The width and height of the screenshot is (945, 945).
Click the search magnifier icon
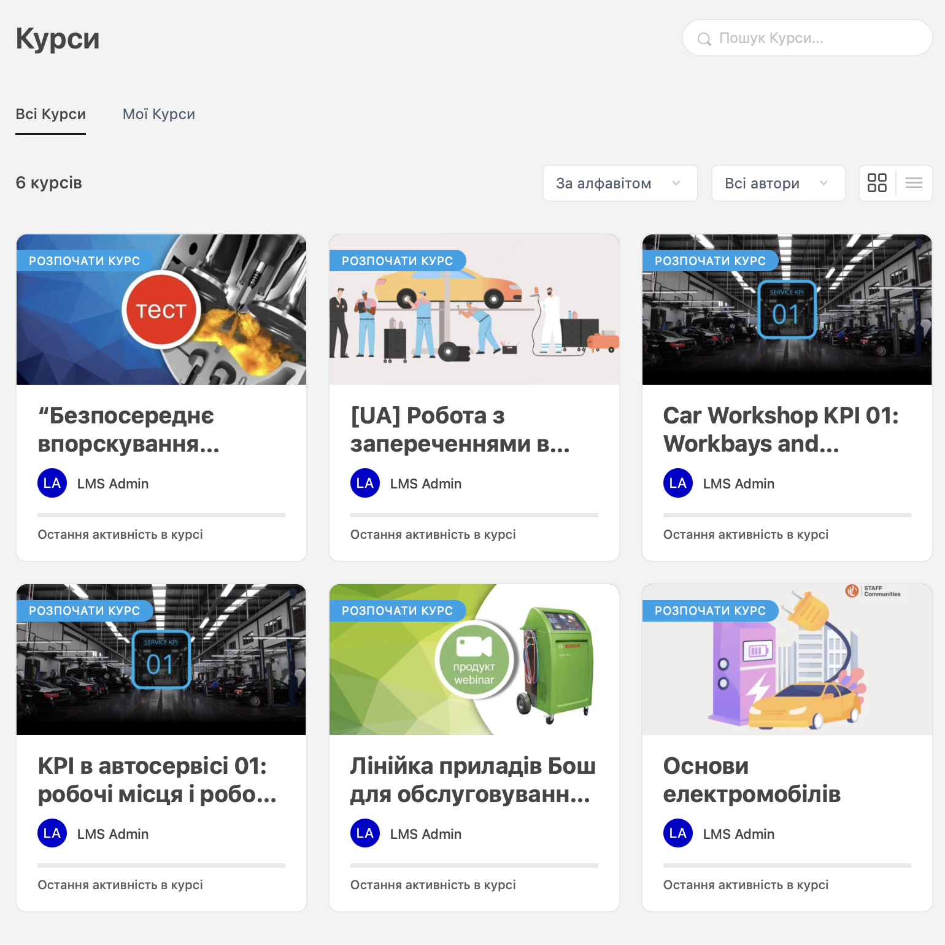click(x=704, y=39)
